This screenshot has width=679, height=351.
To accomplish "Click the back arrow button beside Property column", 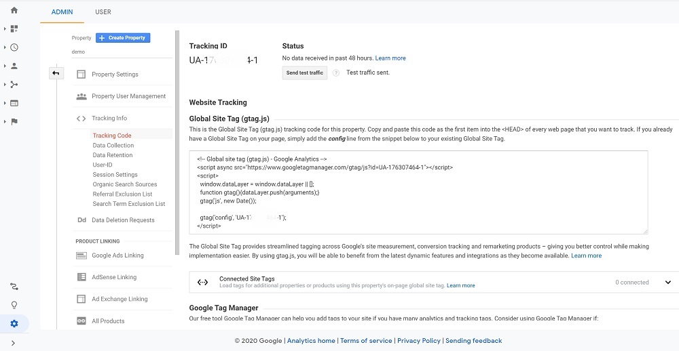I will 56,73.
